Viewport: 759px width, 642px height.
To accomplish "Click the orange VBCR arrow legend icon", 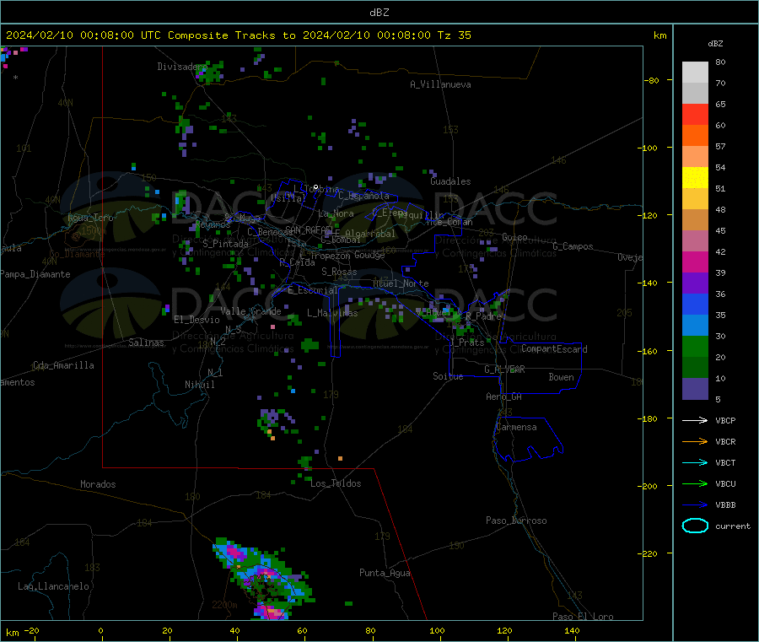I will [695, 441].
